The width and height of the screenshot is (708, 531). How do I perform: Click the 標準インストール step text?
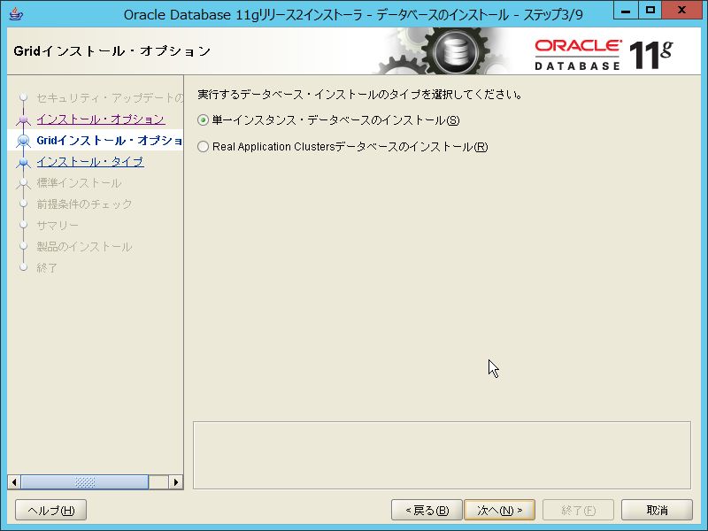pos(79,183)
